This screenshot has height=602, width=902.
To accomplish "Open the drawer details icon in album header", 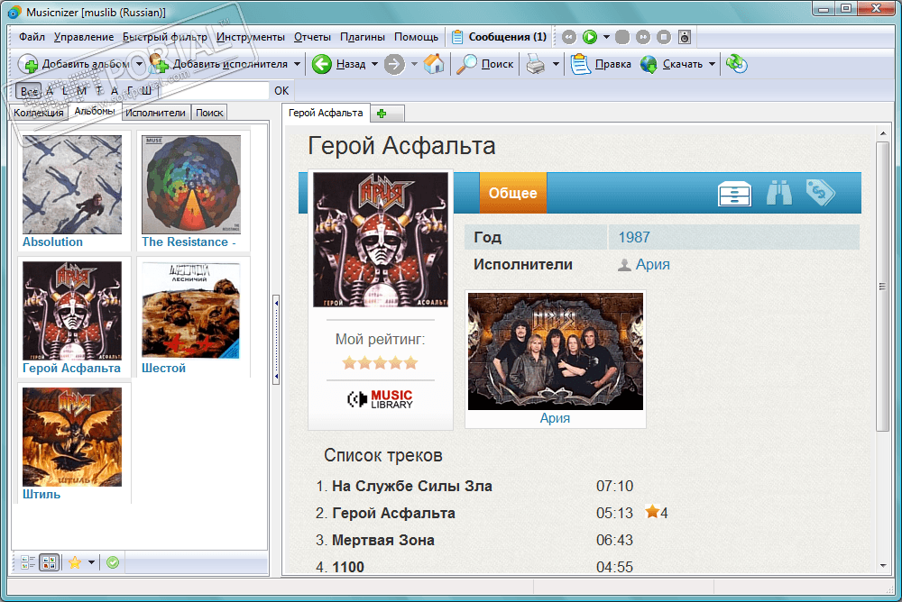I will [734, 194].
